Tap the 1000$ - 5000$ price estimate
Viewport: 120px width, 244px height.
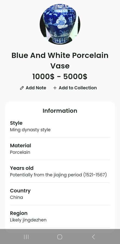[x=60, y=76]
